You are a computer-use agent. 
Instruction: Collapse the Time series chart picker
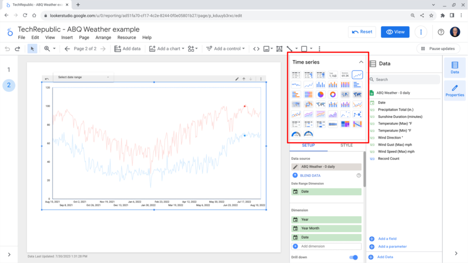click(x=361, y=62)
